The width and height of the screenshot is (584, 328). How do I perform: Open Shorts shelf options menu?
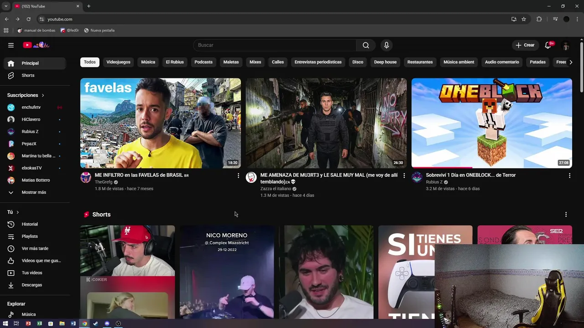click(566, 215)
